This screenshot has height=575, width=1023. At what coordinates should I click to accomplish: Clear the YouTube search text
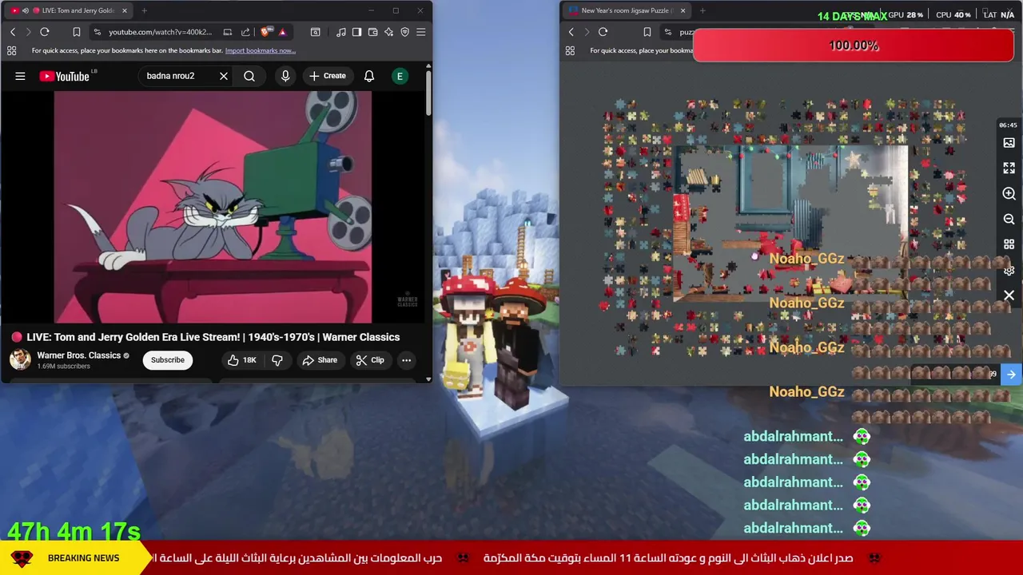pyautogui.click(x=224, y=77)
